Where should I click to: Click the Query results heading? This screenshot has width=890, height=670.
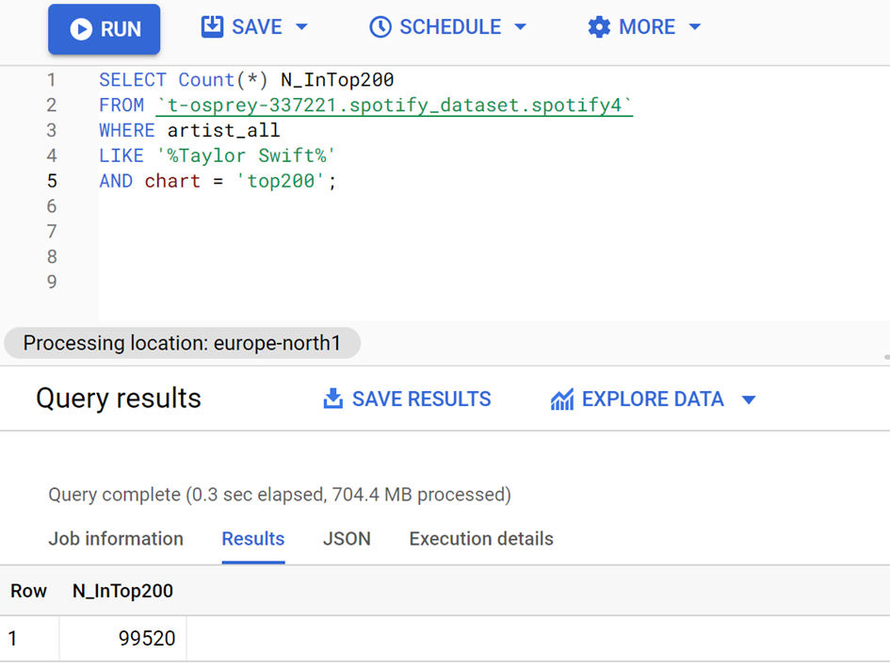pyautogui.click(x=119, y=398)
